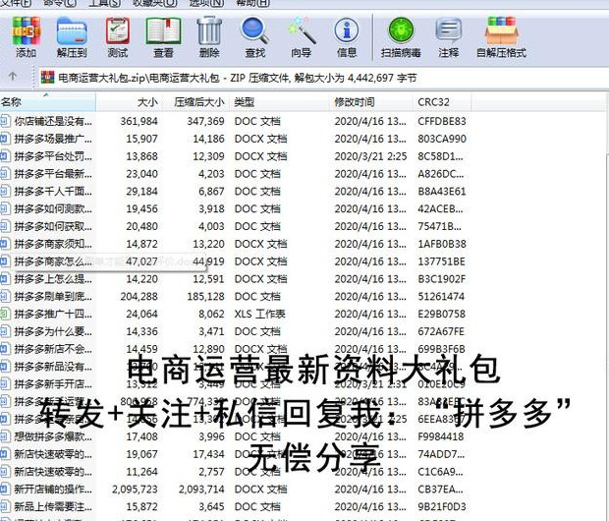Sort by CRC32 column header
This screenshot has height=521, width=609.
pos(442,102)
